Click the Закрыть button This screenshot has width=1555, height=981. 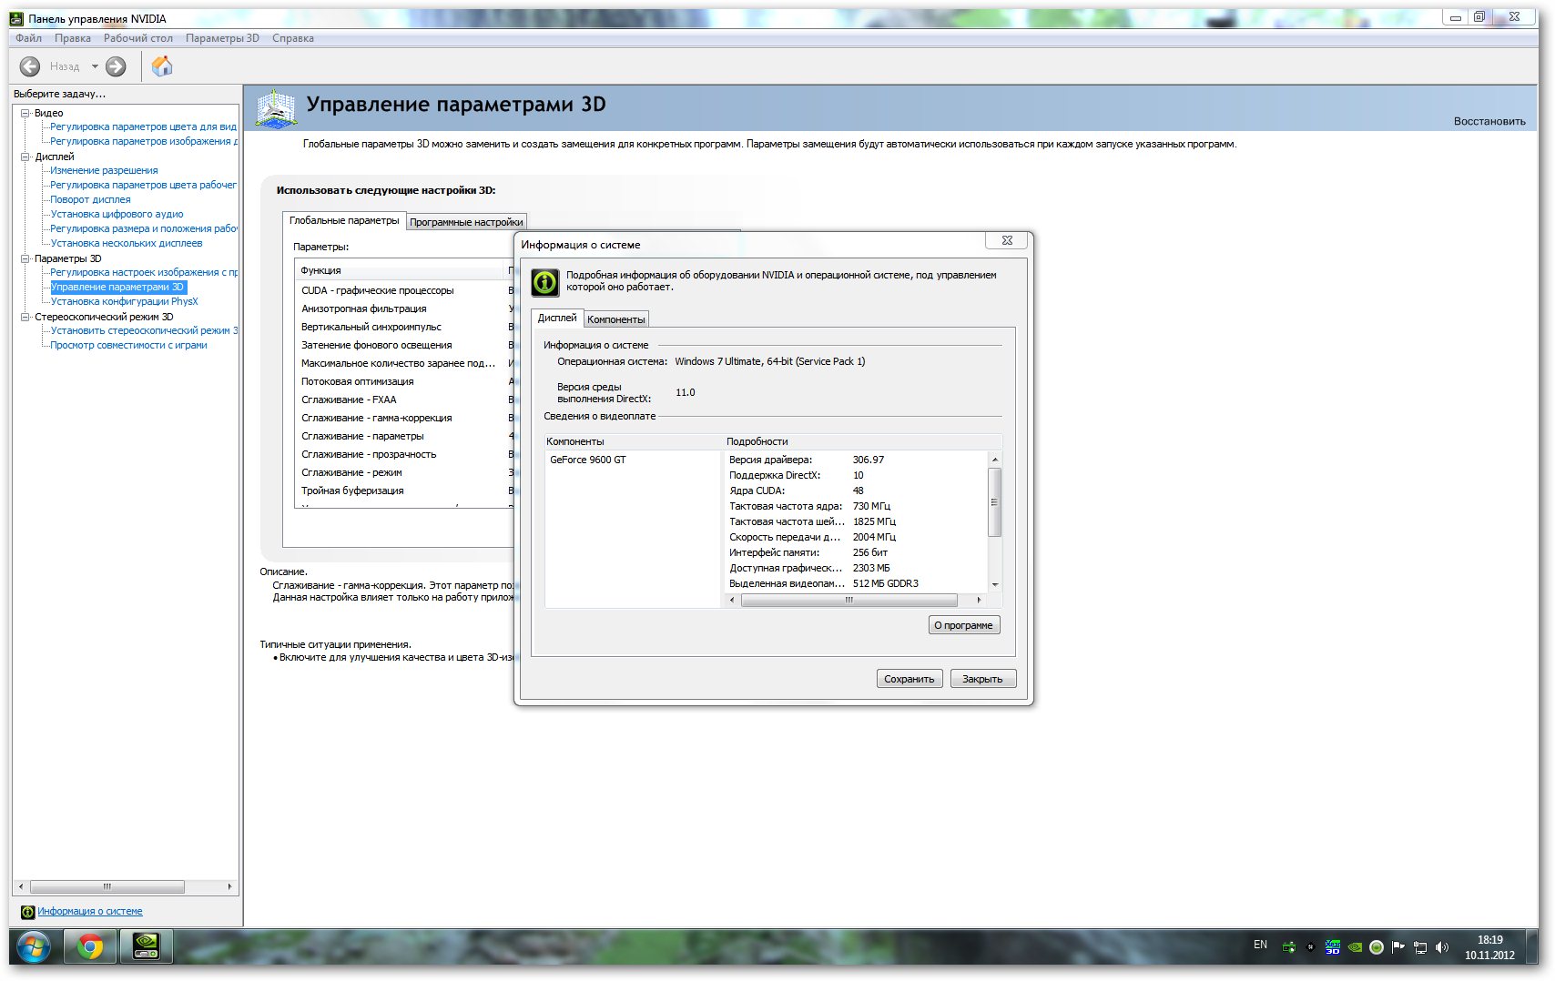click(x=982, y=679)
